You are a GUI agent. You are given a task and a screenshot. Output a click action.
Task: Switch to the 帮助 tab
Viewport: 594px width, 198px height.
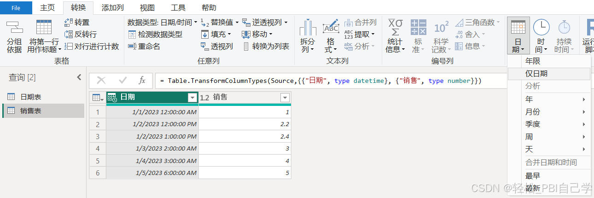(x=209, y=7)
